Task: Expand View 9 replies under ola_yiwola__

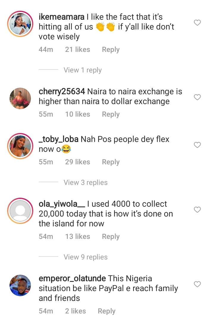Action: coord(85,257)
